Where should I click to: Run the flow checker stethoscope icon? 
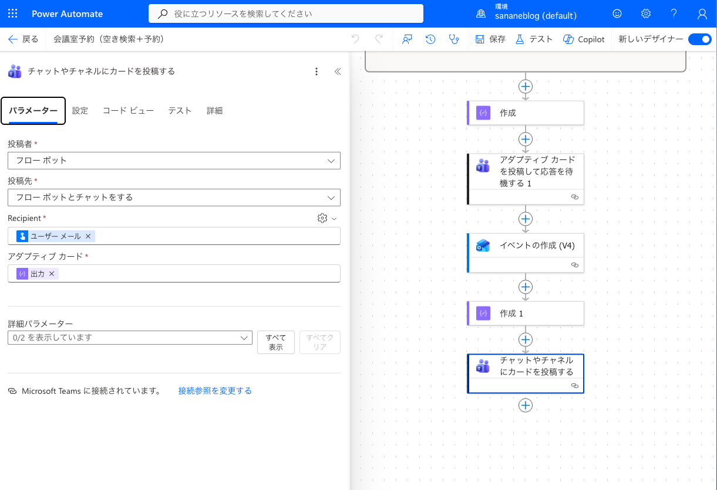(x=453, y=39)
